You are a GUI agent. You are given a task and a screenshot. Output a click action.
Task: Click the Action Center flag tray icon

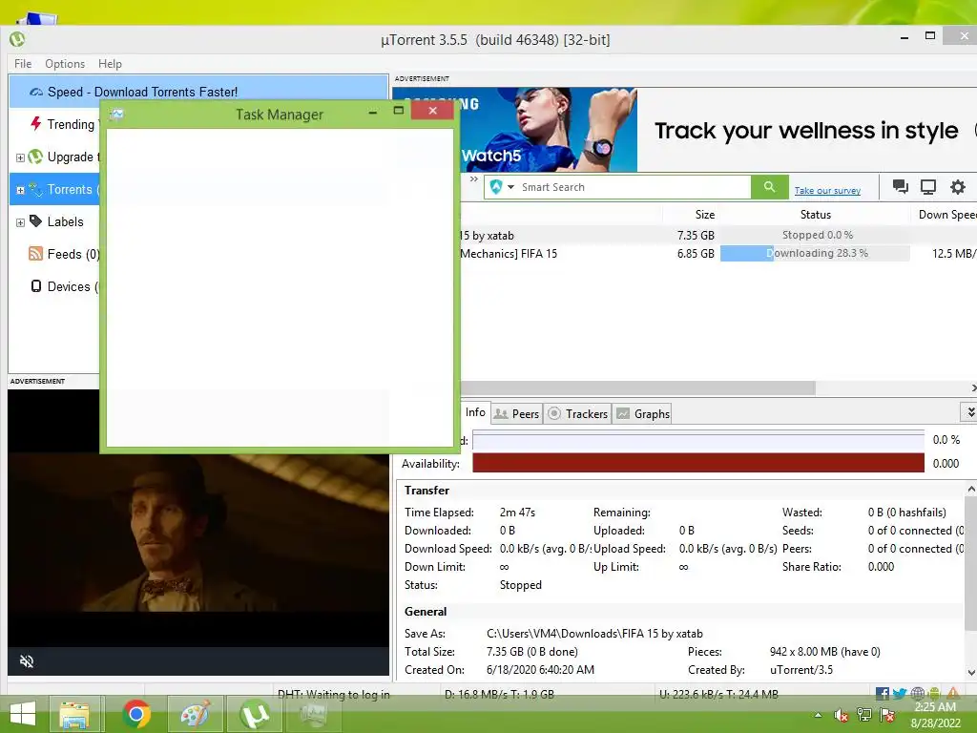[887, 715]
